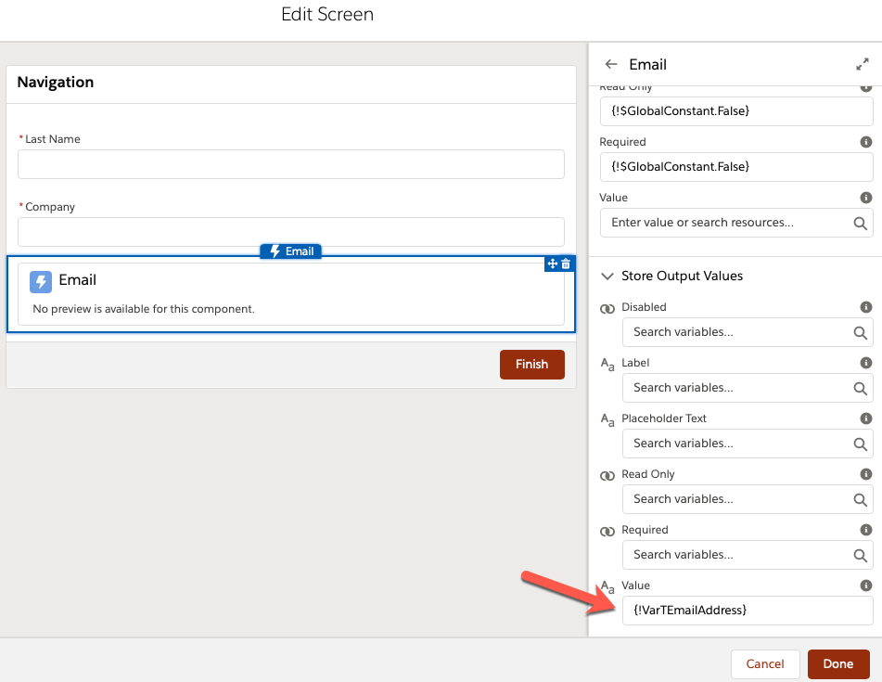The image size is (882, 682).
Task: Open Read Only search variables combo box
Action: tap(738, 499)
